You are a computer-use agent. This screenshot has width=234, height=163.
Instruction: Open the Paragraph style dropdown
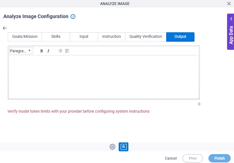point(21,51)
